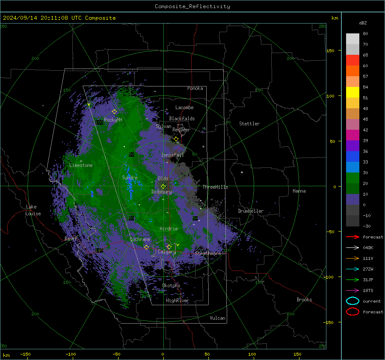Click the -150 value on bottom axis
The height and width of the screenshot is (360, 385).
25,354
